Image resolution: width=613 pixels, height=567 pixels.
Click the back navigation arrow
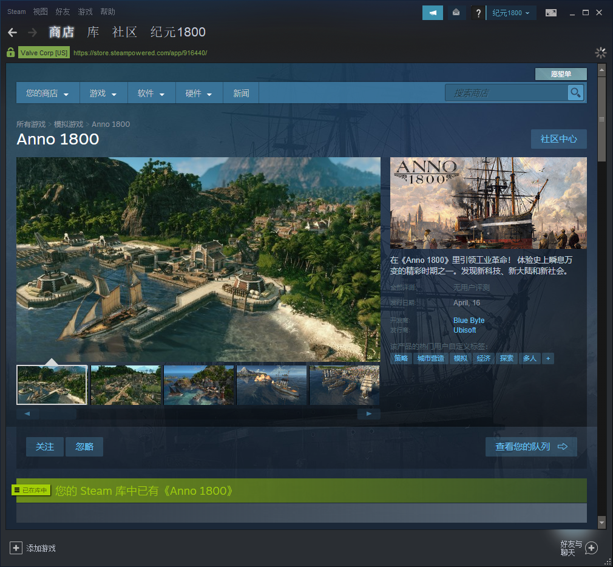point(12,32)
